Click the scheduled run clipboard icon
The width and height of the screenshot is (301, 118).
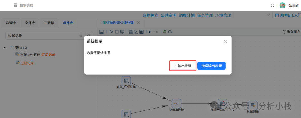122,32
